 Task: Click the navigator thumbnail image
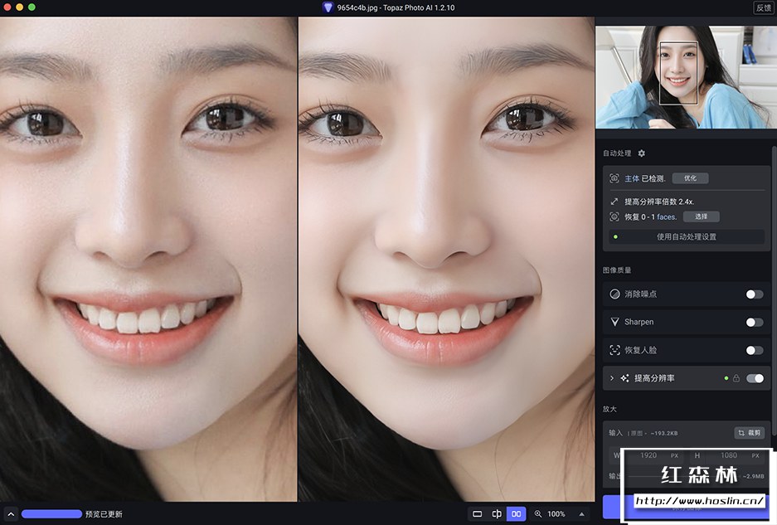pyautogui.click(x=686, y=77)
